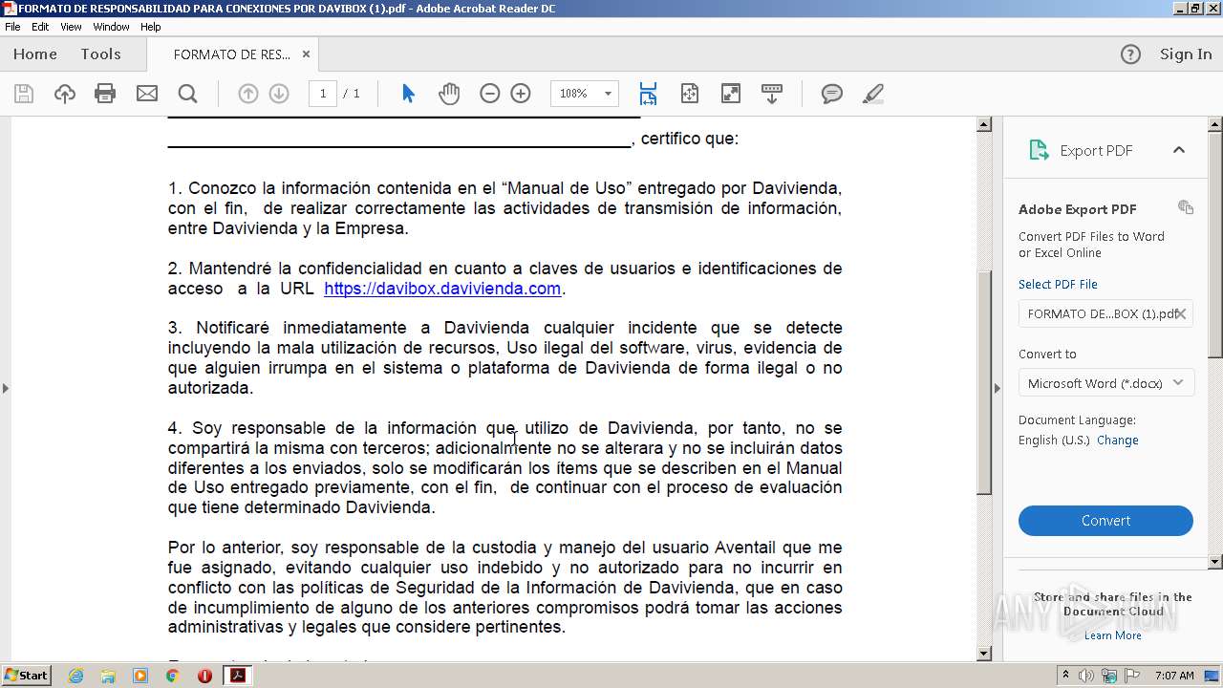The height and width of the screenshot is (688, 1223).
Task: Open File Explorer folder in taskbar
Action: click(108, 676)
